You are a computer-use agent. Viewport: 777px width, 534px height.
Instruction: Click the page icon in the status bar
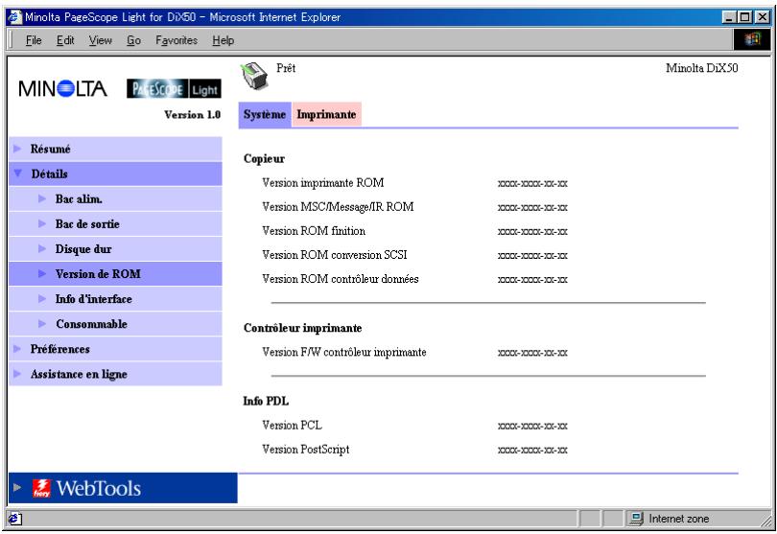tap(14, 519)
